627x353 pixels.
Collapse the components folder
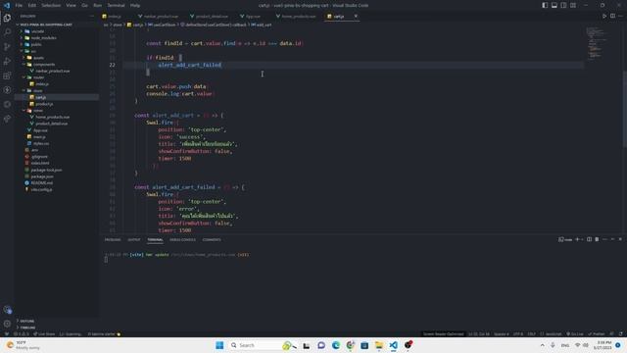tap(43, 64)
